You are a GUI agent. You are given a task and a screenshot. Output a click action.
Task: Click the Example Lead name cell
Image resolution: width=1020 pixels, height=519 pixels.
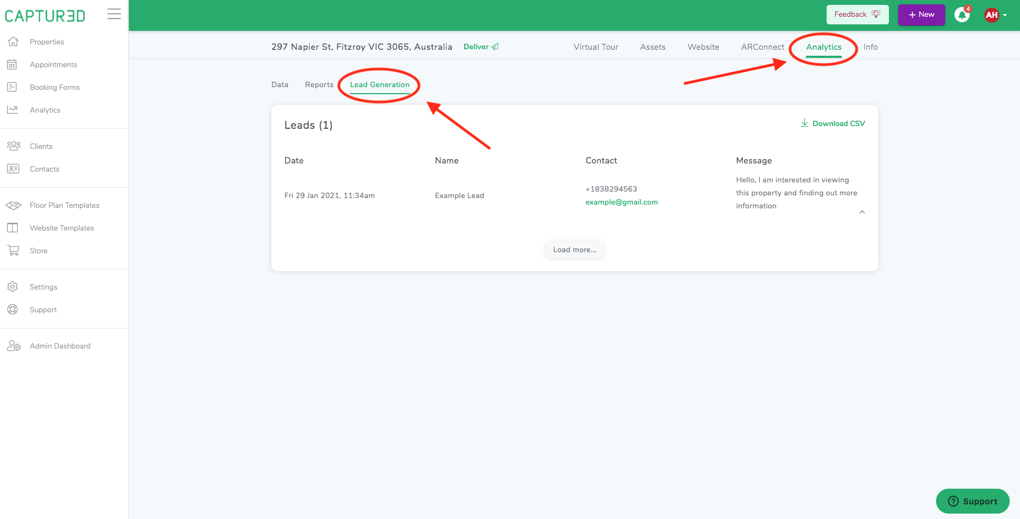[459, 195]
